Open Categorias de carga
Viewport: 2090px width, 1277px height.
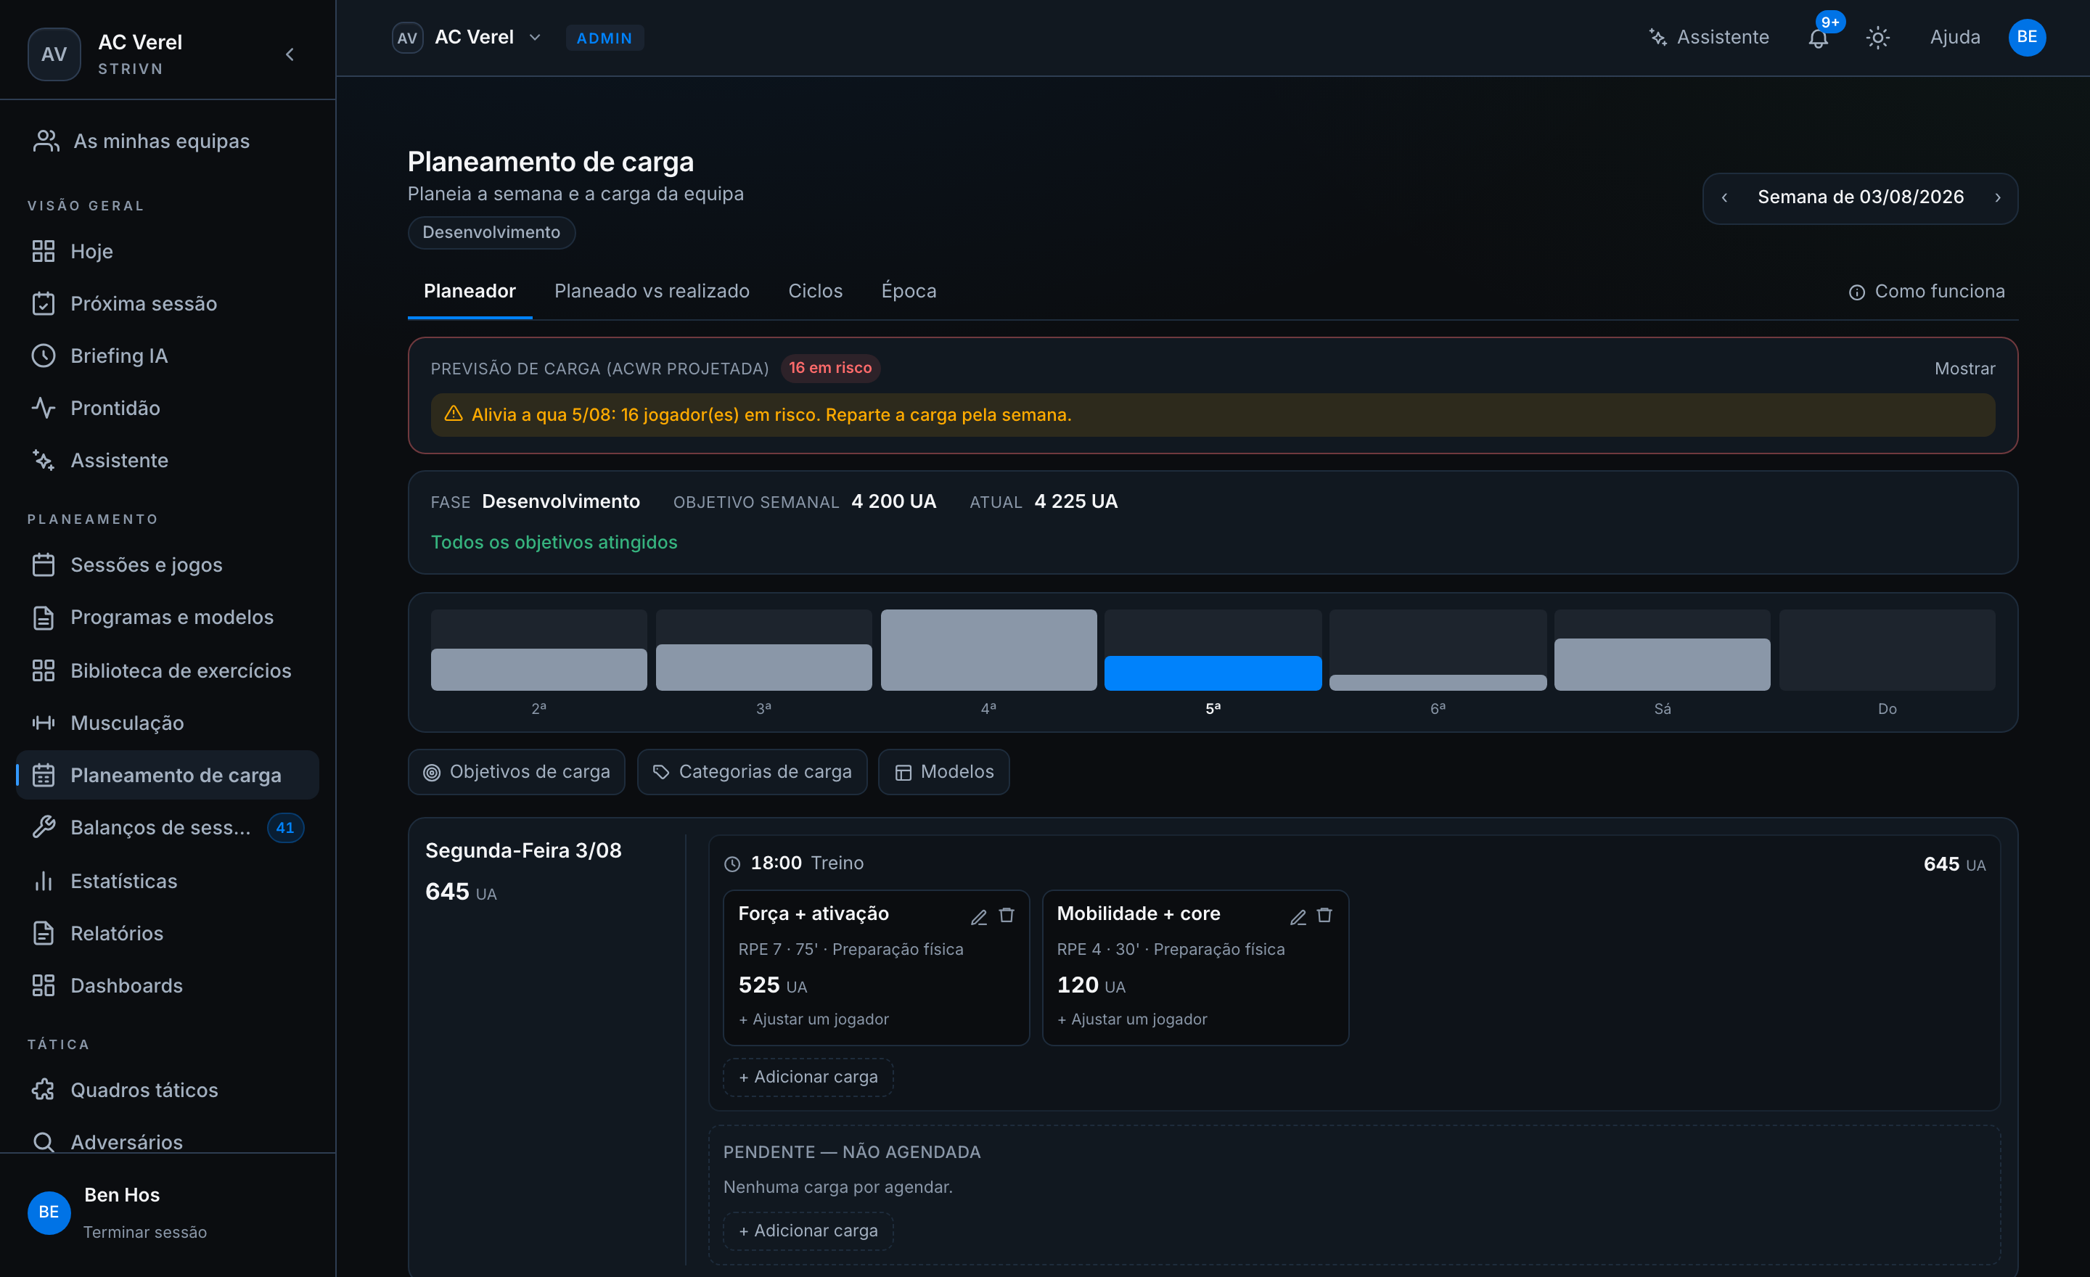pyautogui.click(x=752, y=773)
